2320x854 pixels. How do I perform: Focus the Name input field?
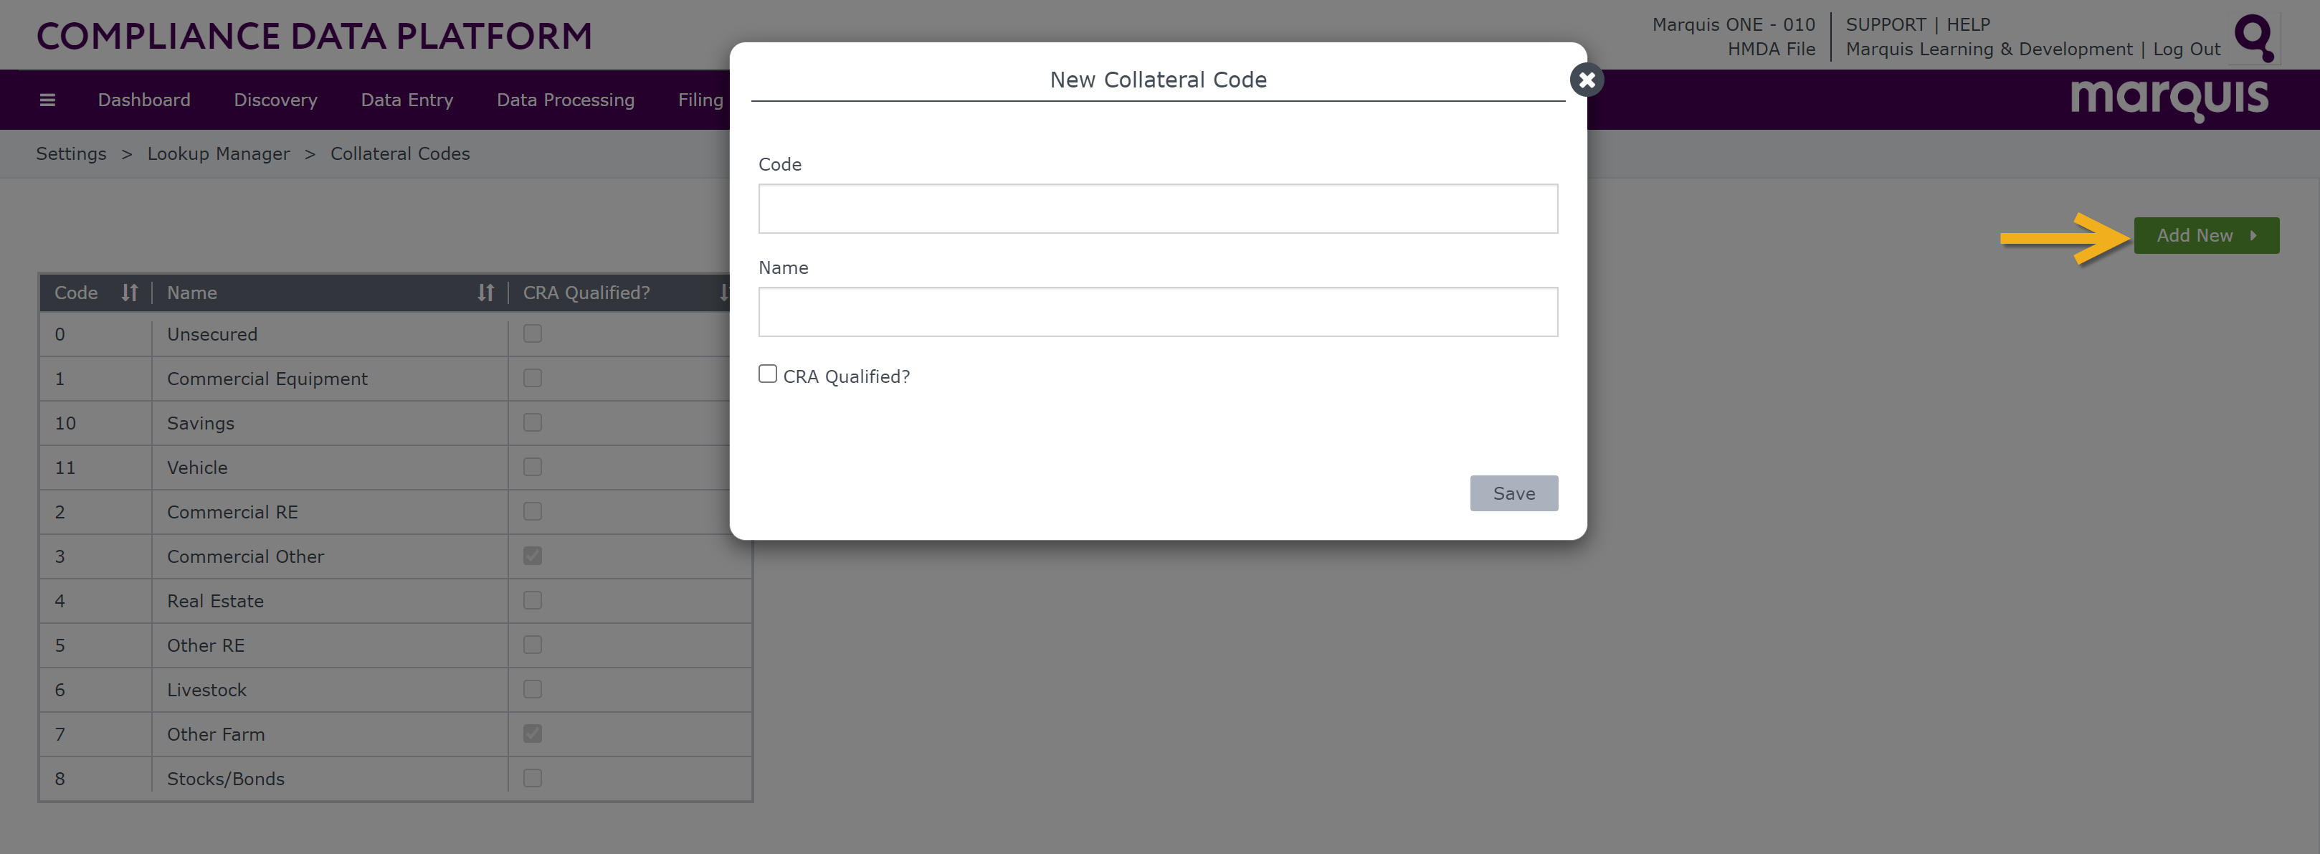[x=1157, y=312]
